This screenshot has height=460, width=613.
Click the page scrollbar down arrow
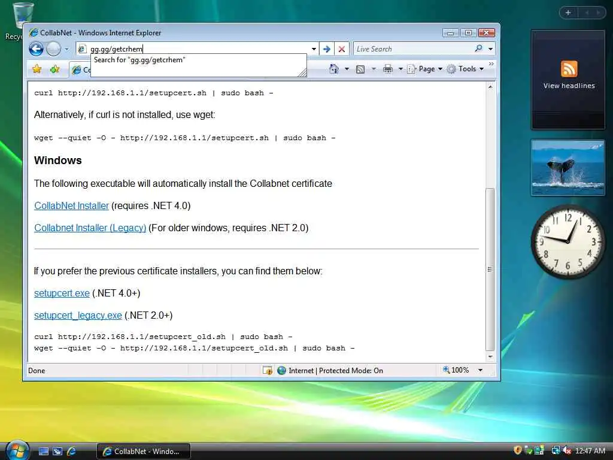tap(490, 357)
